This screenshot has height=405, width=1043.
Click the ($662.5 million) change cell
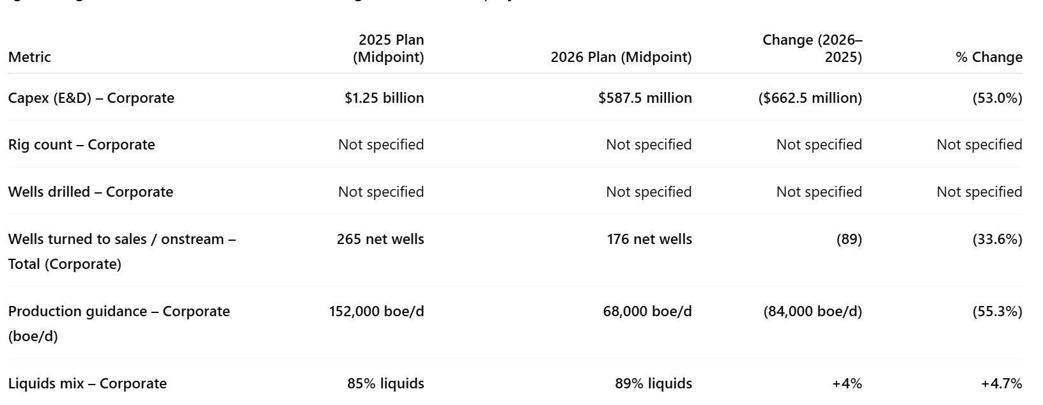tap(810, 98)
